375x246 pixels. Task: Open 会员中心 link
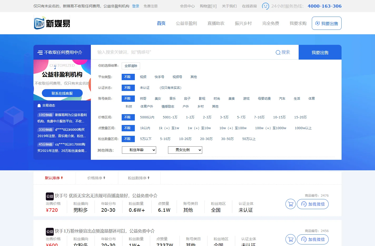point(187,6)
